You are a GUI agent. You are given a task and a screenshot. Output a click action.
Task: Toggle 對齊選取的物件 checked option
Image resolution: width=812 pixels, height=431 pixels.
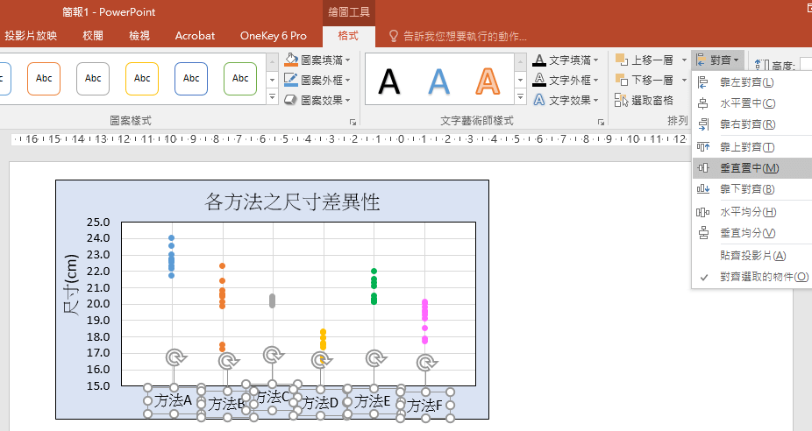(763, 277)
